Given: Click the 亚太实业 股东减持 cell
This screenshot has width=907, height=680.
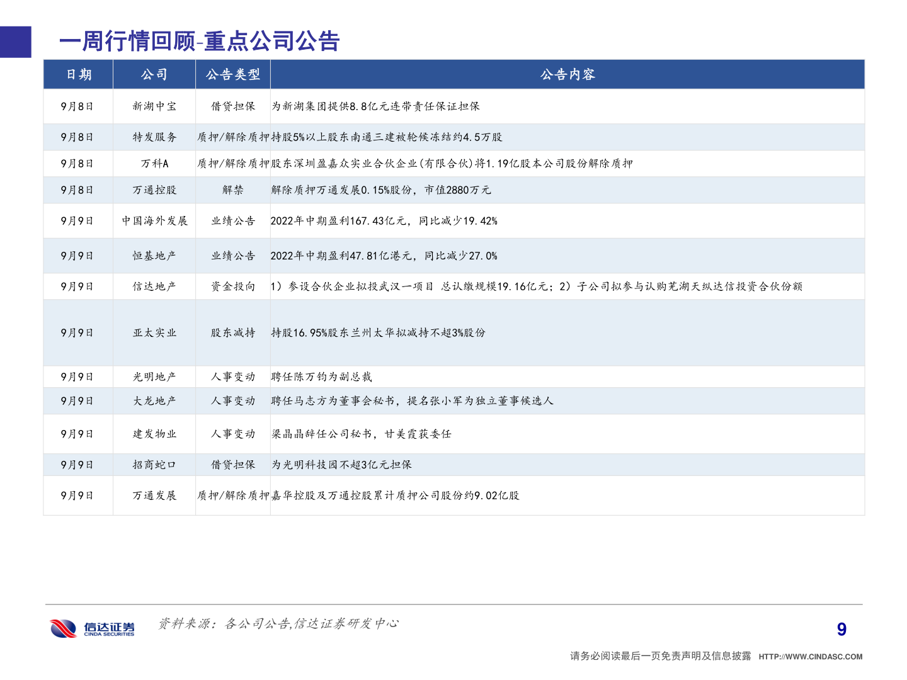Looking at the screenshot, I should (232, 332).
